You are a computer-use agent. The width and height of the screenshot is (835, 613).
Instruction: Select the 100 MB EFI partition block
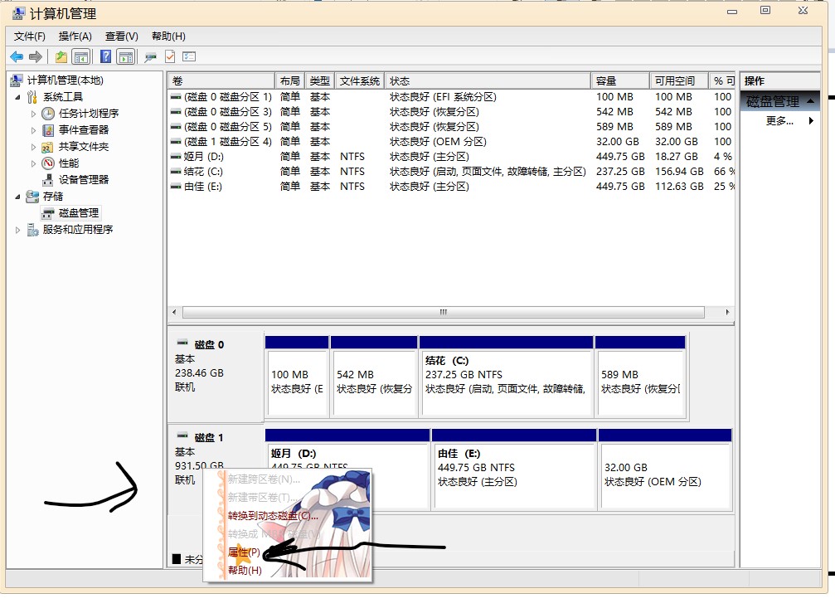(x=297, y=376)
